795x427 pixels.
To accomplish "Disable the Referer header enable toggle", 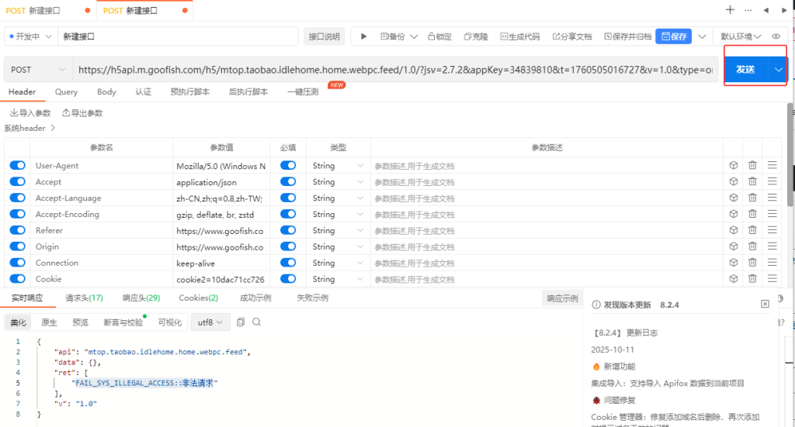I will [17, 230].
